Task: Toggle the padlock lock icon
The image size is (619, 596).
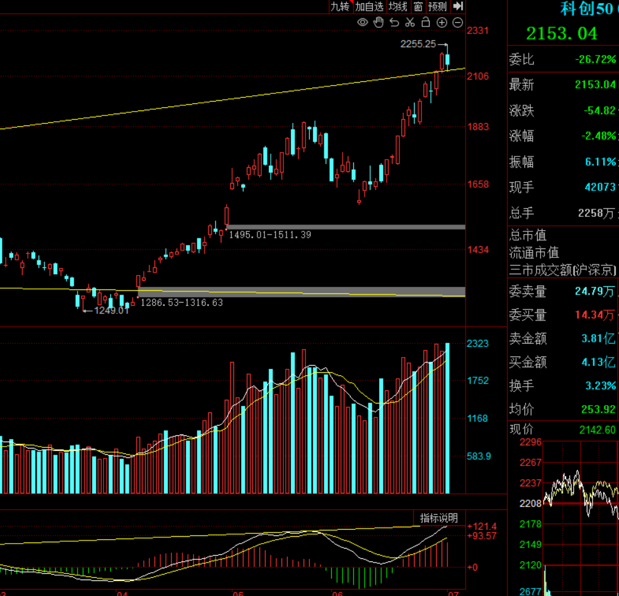Action: [x=425, y=22]
